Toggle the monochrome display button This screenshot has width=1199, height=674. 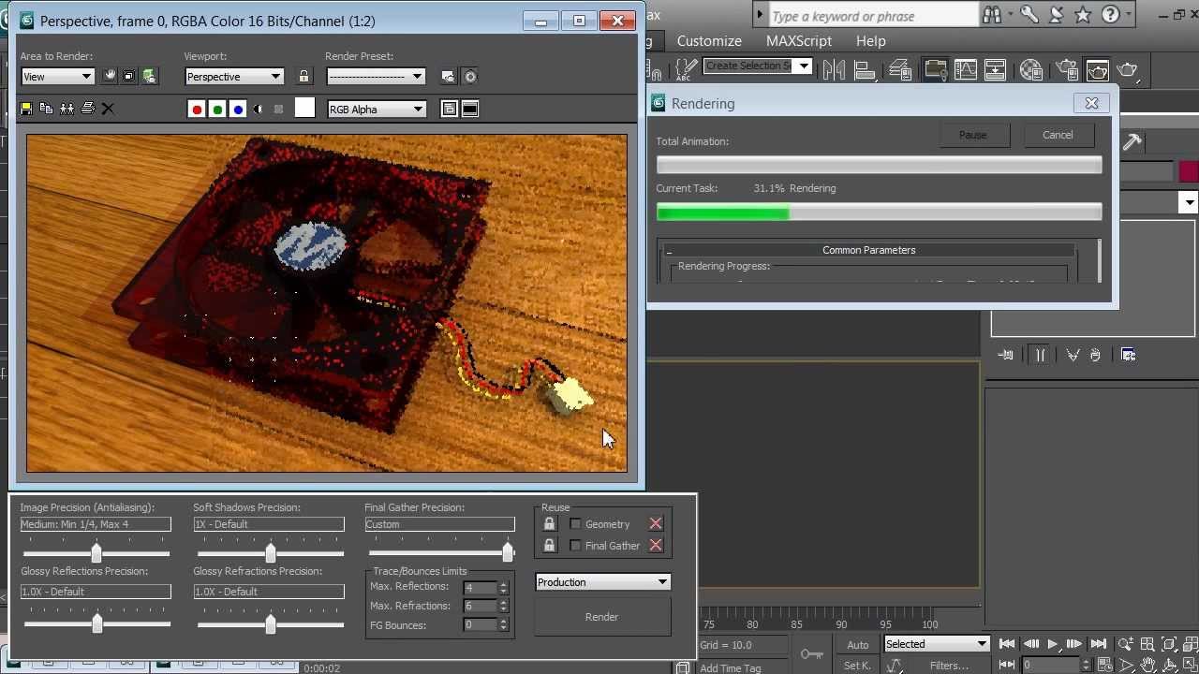click(278, 110)
